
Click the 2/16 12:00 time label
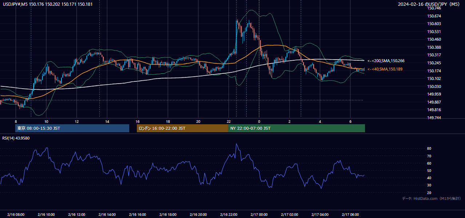[x=76, y=214]
